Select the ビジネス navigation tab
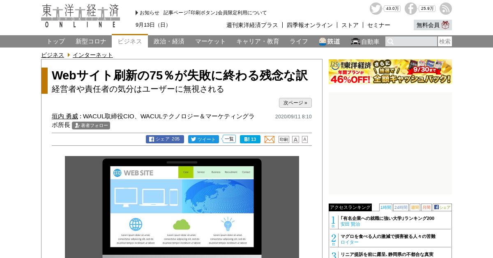This screenshot has width=493, height=258. coord(130,41)
